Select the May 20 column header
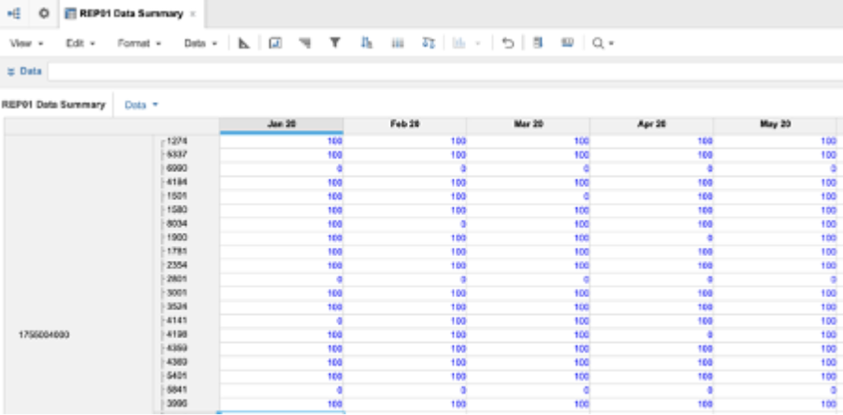This screenshot has height=415, width=843. (x=775, y=124)
